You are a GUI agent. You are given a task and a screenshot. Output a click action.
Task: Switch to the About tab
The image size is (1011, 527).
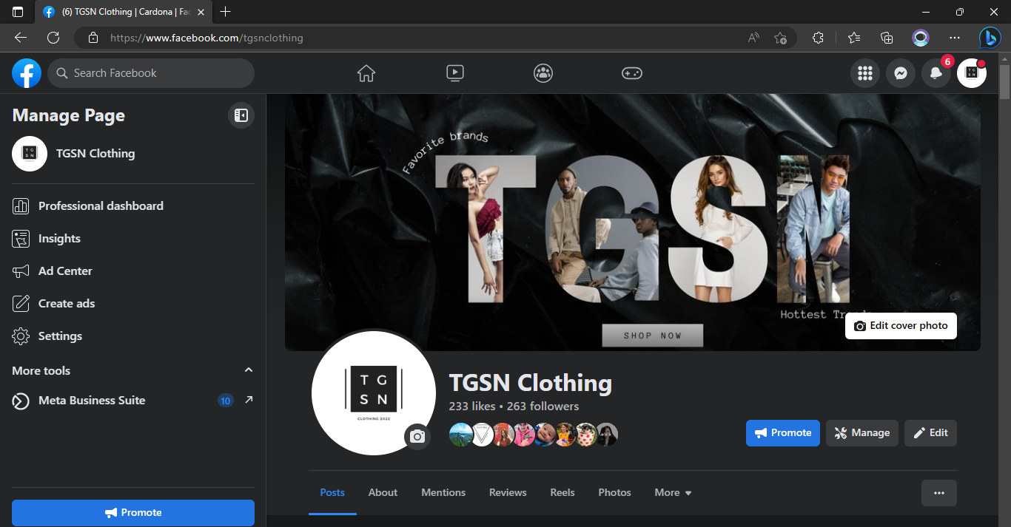(383, 492)
